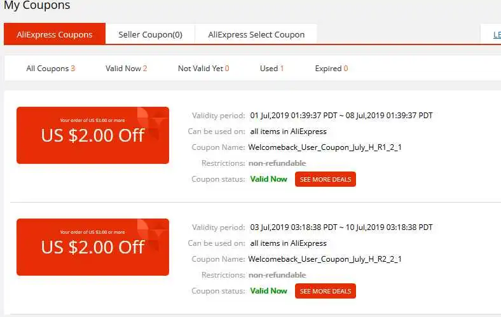Click the second US $2.00 Off coupon card
This screenshot has height=317, width=501.
93,246
